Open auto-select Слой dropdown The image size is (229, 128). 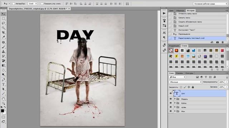pos(33,4)
